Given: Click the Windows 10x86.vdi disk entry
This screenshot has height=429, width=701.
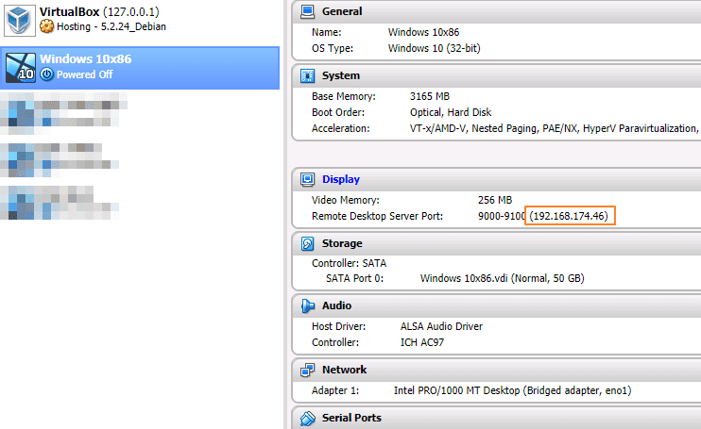Looking at the screenshot, I should [502, 279].
